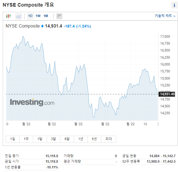Click the 16 x-axis date label
The width and height of the screenshot is (178, 172).
pyautogui.click(x=145, y=124)
